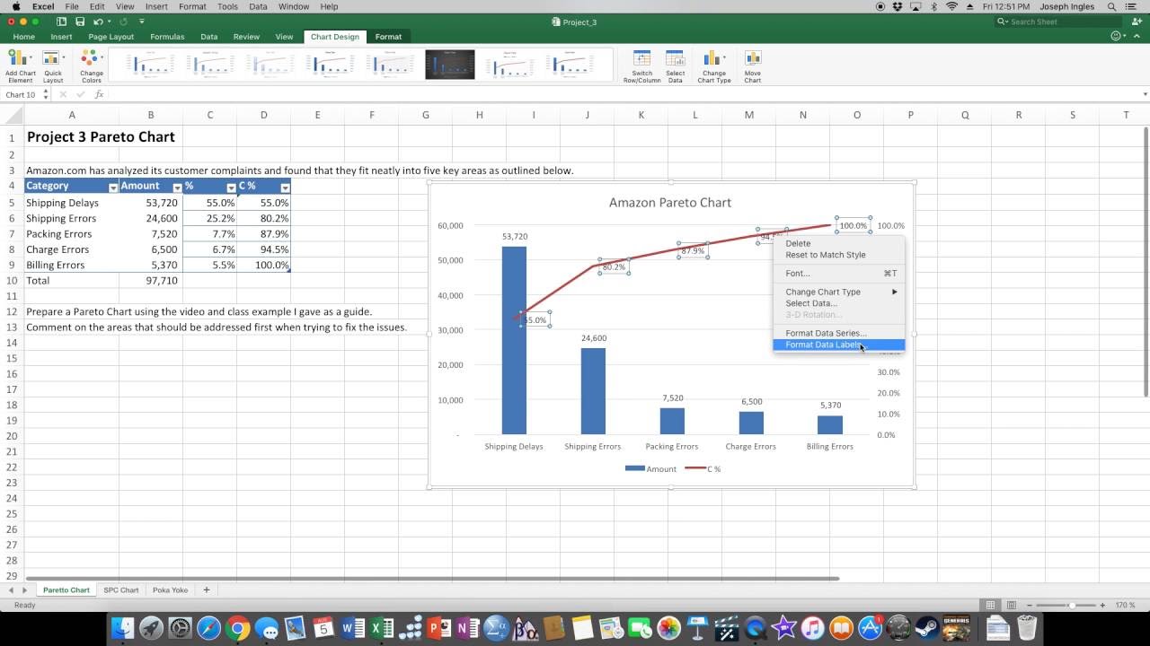Viewport: 1150px width, 646px height.
Task: Open the Formulas ribbon tab
Action: tap(167, 37)
